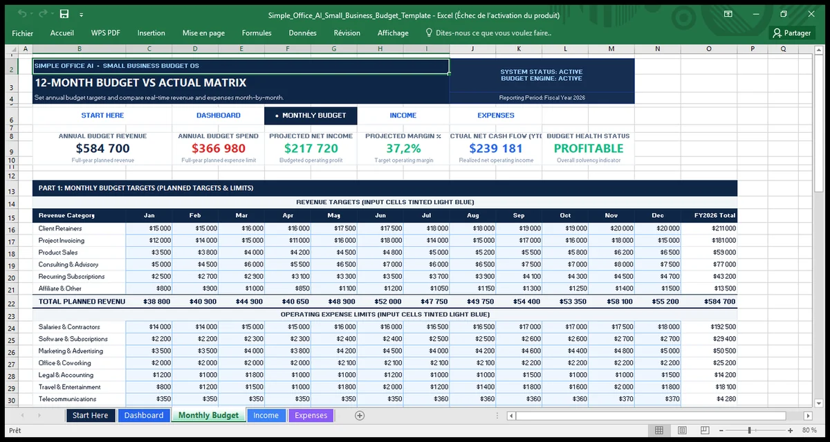Add a new sheet with plus icon
Viewport: 830px width, 442px height.
[x=359, y=415]
